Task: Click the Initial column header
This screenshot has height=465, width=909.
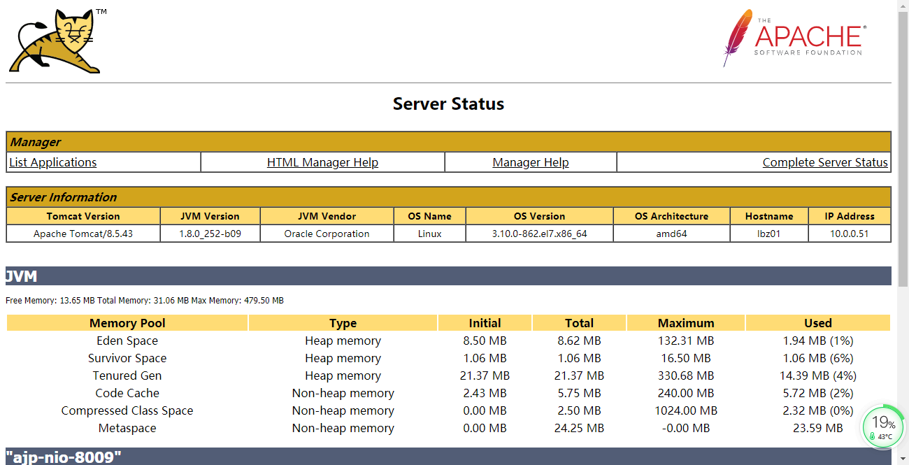Action: pyautogui.click(x=485, y=323)
